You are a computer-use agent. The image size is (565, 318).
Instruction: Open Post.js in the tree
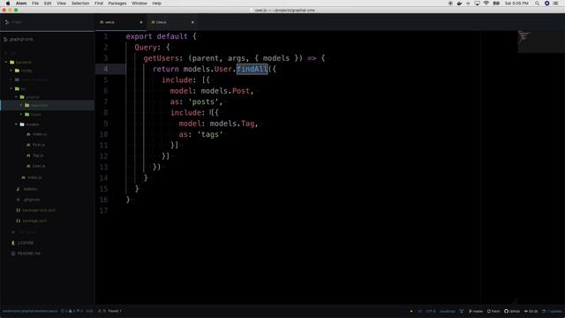pyautogui.click(x=39, y=145)
